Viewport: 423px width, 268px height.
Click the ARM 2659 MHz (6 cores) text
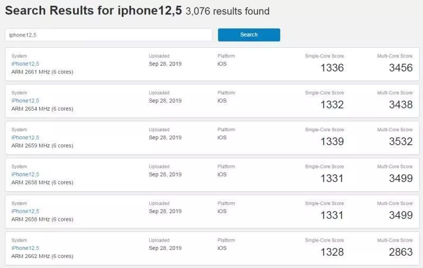tap(42, 146)
